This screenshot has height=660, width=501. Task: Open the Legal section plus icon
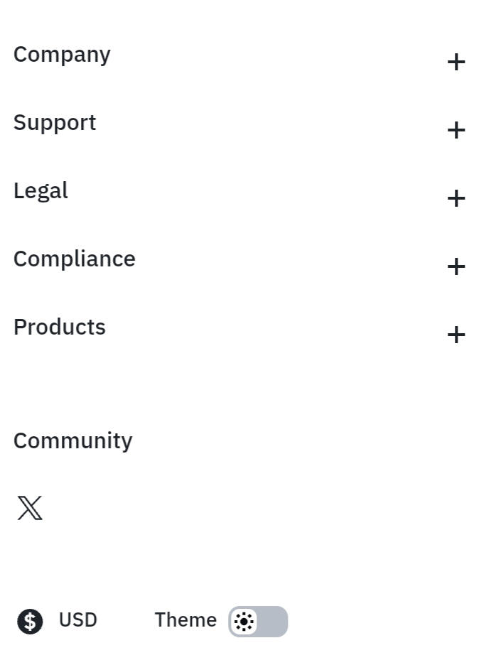[x=456, y=199]
